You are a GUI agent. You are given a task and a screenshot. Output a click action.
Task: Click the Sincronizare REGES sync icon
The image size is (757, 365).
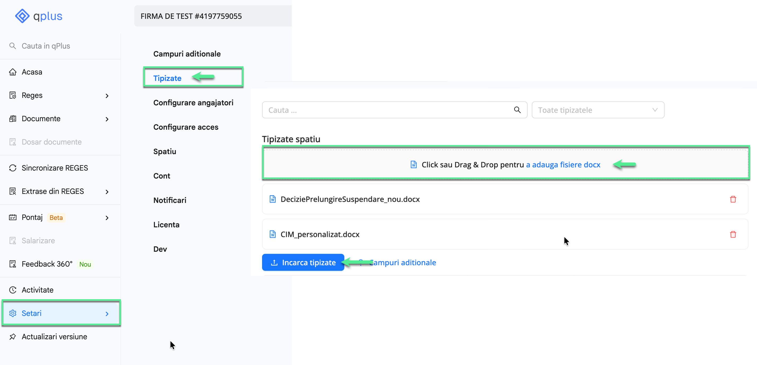(x=13, y=167)
